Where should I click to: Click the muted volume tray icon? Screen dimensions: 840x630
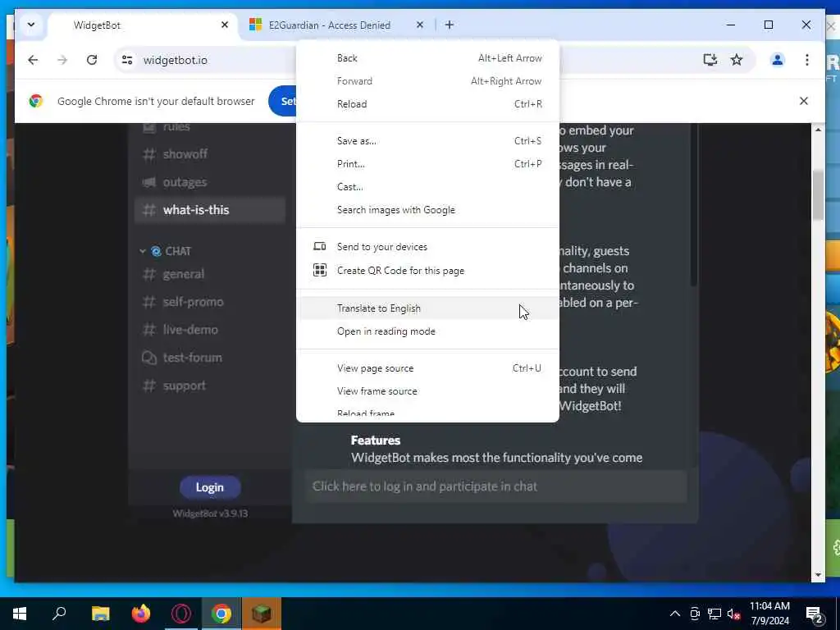pos(733,614)
